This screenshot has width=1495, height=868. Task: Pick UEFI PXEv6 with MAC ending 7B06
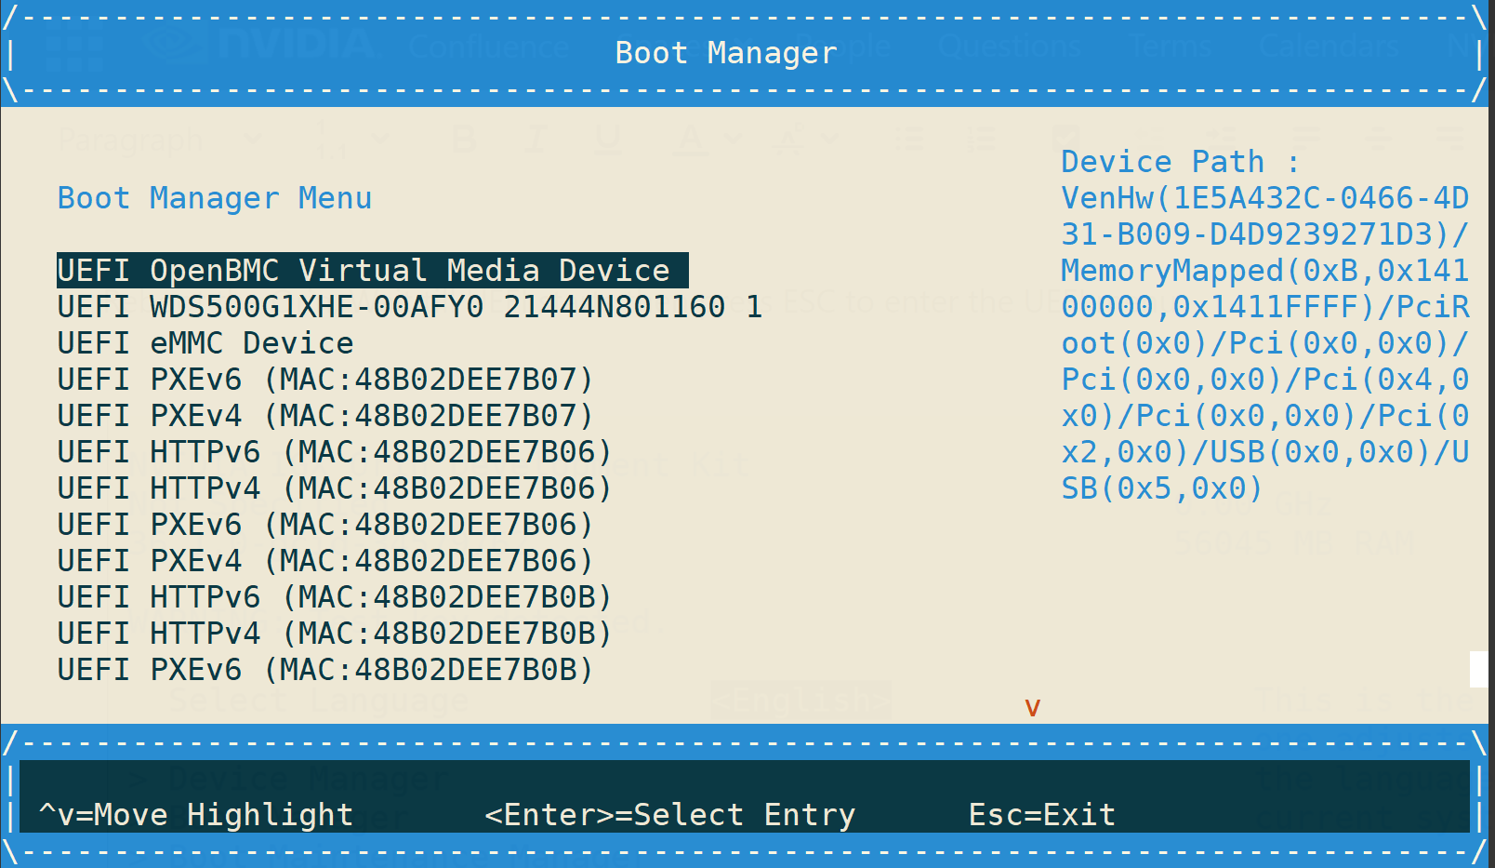(324, 525)
